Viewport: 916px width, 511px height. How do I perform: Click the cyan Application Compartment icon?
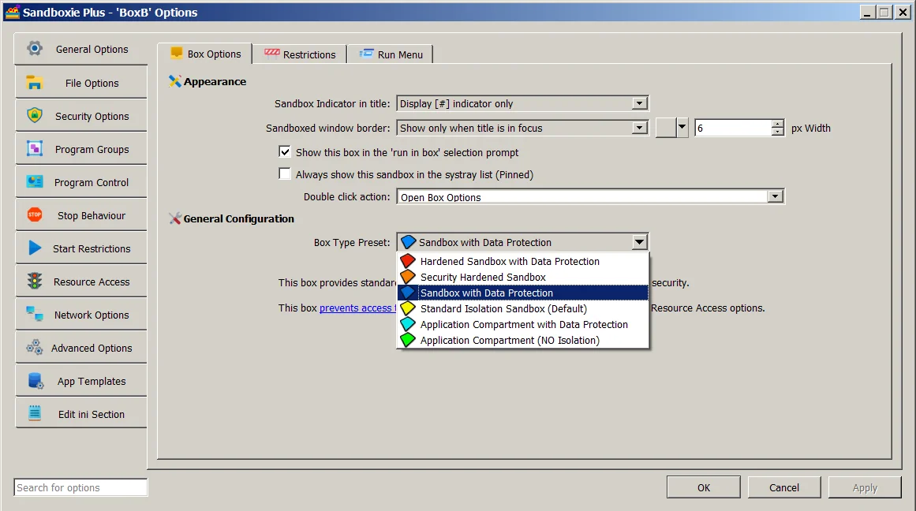(408, 323)
